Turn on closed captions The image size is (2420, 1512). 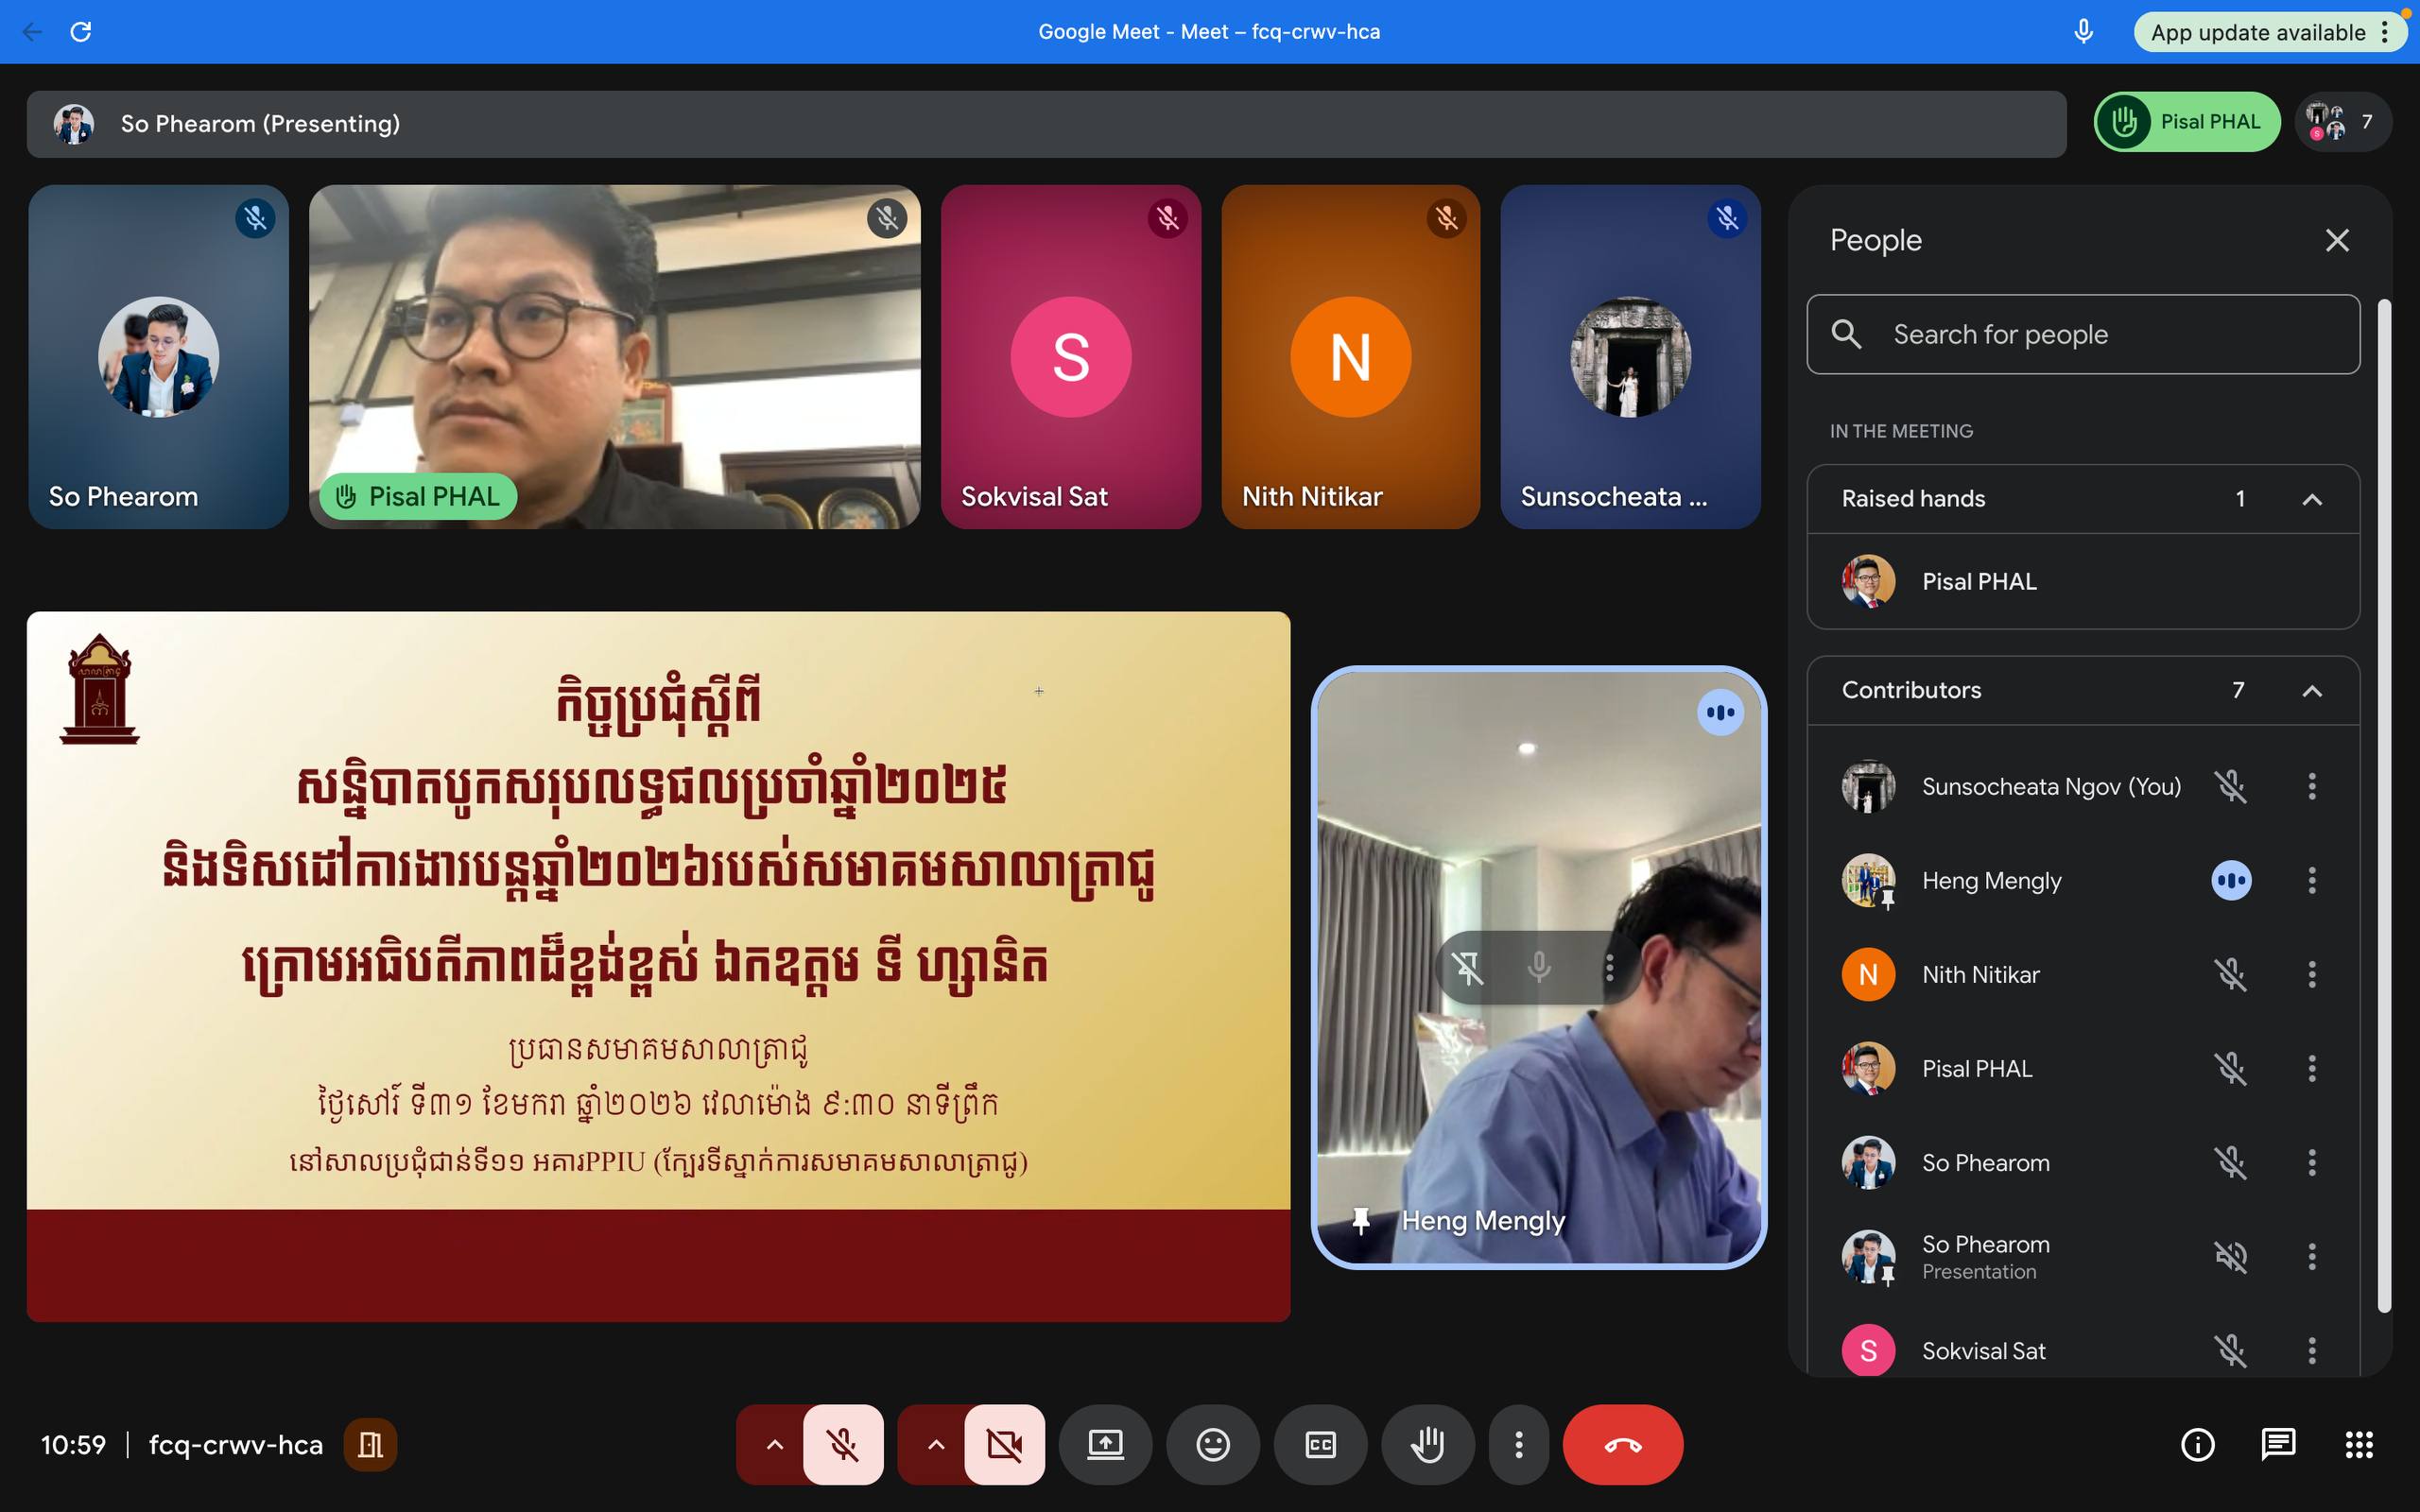(x=1320, y=1444)
